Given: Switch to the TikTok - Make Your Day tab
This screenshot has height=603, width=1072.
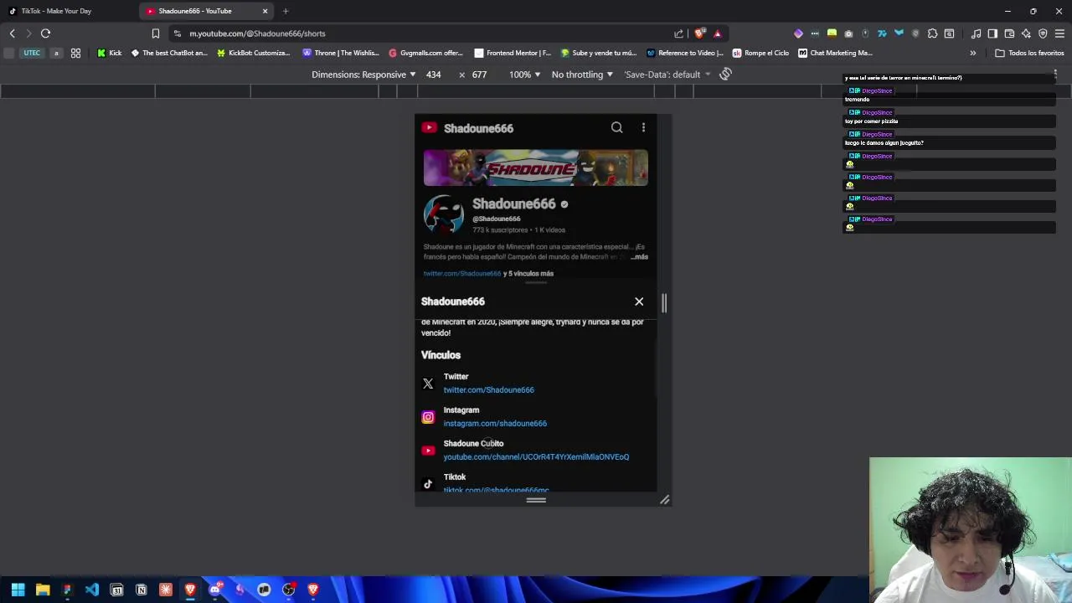Looking at the screenshot, I should [x=68, y=11].
